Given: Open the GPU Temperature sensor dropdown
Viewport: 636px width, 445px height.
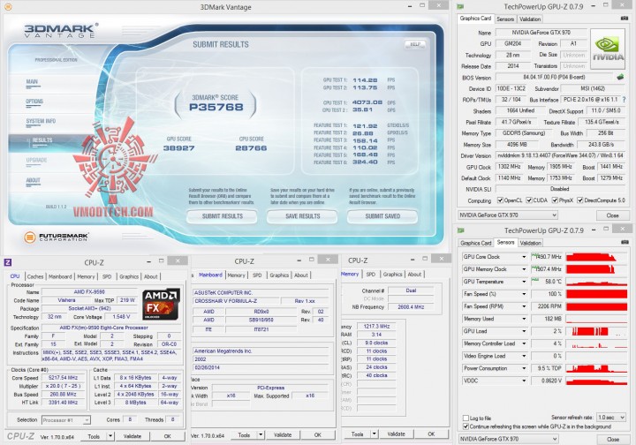Looking at the screenshot, I should [524, 282].
